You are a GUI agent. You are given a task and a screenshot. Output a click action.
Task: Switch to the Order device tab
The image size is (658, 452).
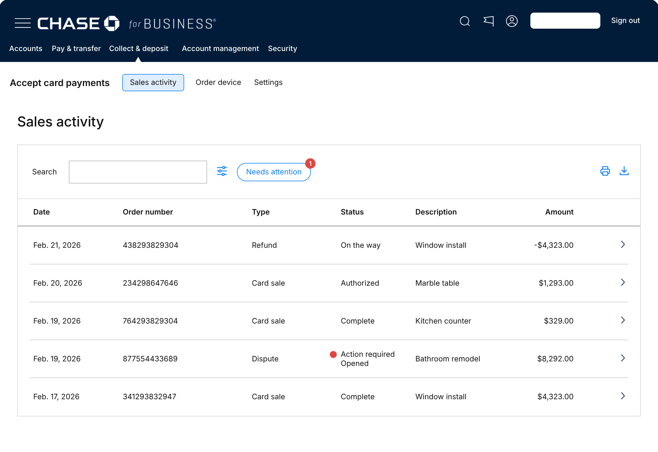[x=218, y=82]
